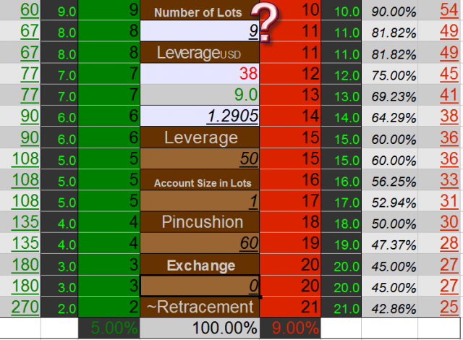Click the 9.0 cell in the 60 row

point(59,10)
